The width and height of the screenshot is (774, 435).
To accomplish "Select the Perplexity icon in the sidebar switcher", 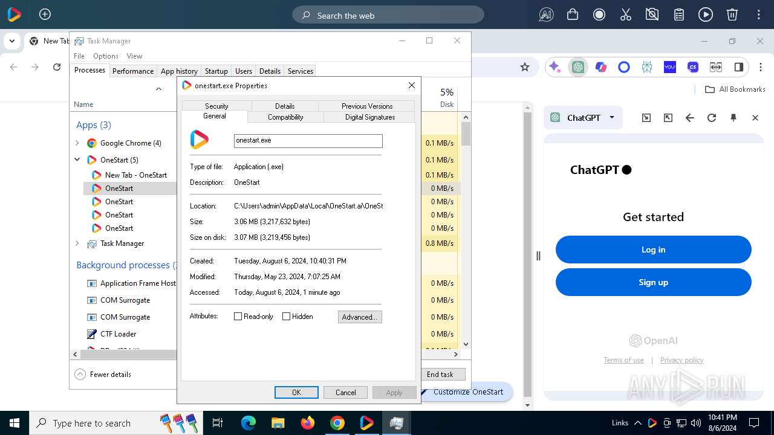I will 647,67.
